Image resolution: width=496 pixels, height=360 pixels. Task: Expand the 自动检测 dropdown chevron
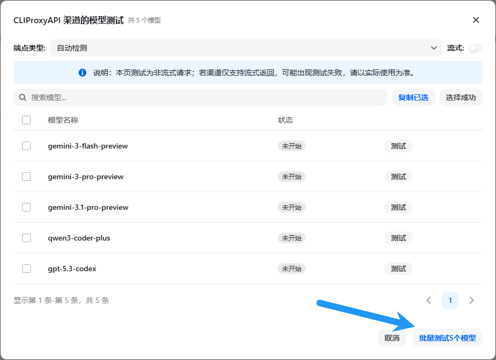[434, 48]
